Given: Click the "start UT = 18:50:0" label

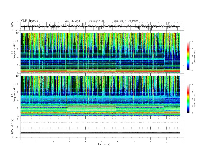Looking at the screenshot, I should tap(126, 21).
